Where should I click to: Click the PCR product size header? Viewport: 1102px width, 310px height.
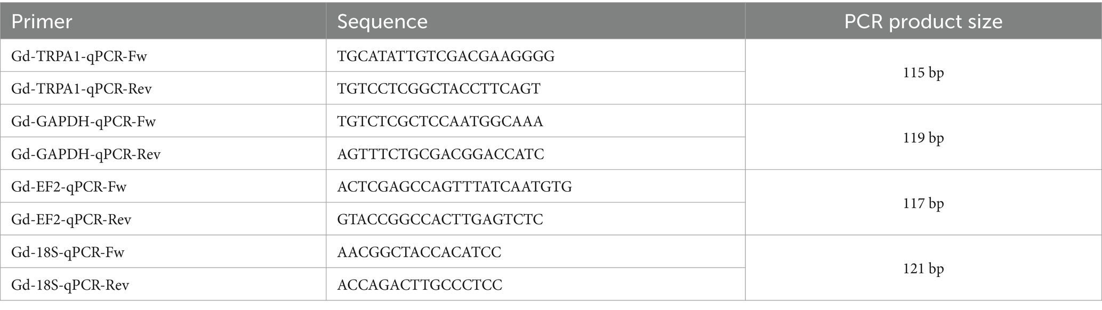point(923,22)
